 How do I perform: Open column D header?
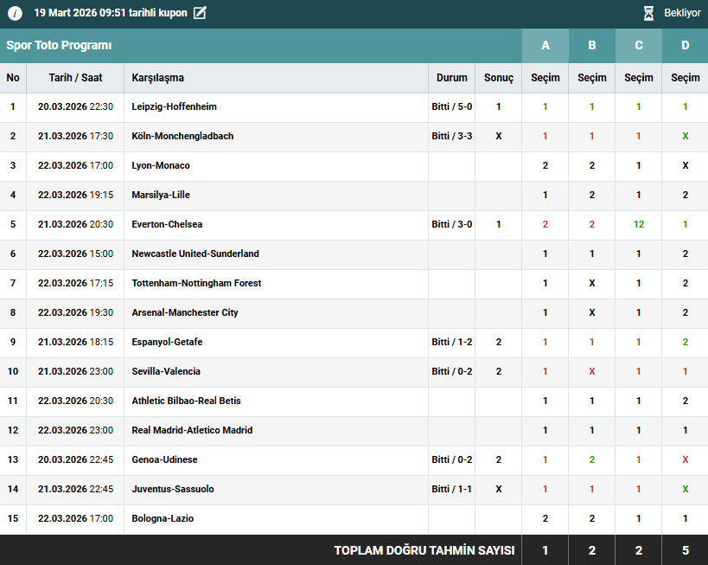tap(685, 46)
